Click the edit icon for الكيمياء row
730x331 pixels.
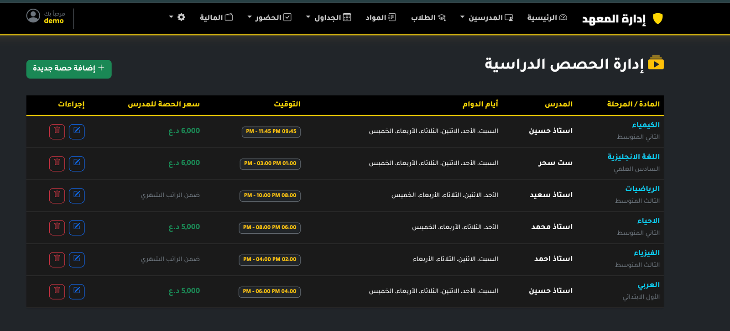(x=77, y=131)
